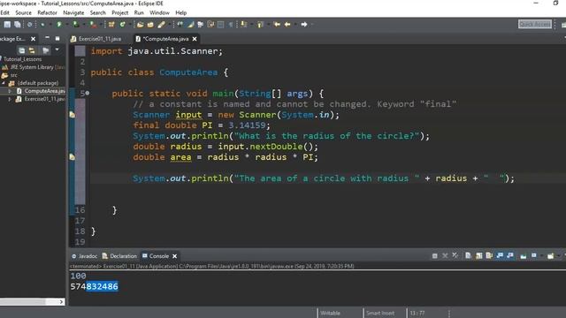
Task: Toggle Show Whitespace Characters icon
Action: click(x=231, y=24)
